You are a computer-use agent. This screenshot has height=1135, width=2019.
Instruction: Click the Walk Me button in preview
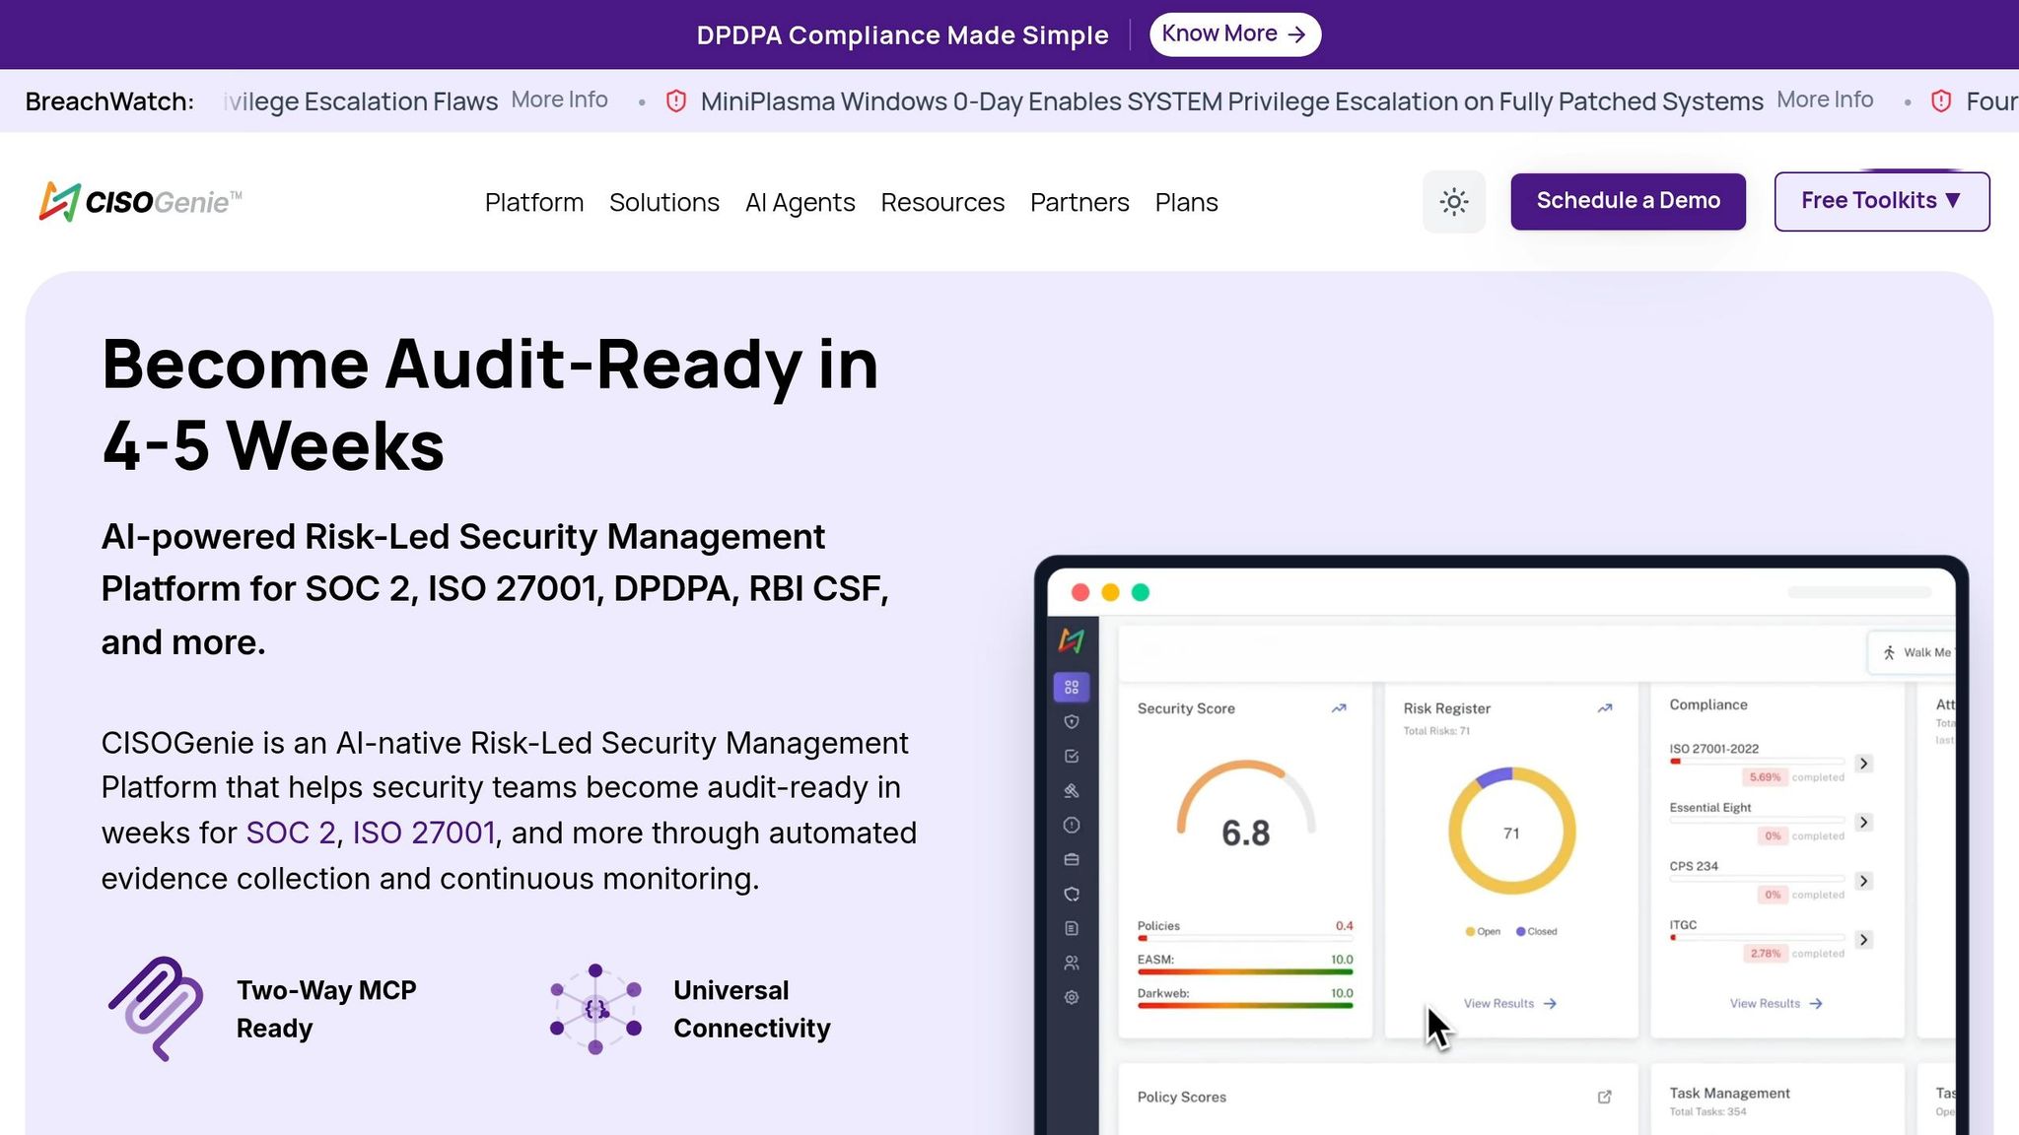pos(1913,652)
